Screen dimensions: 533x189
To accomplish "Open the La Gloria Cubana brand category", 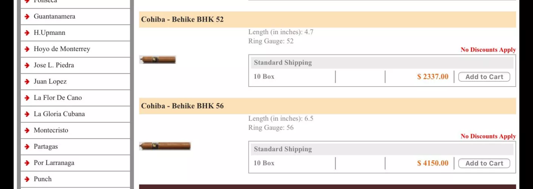I will pyautogui.click(x=59, y=114).
